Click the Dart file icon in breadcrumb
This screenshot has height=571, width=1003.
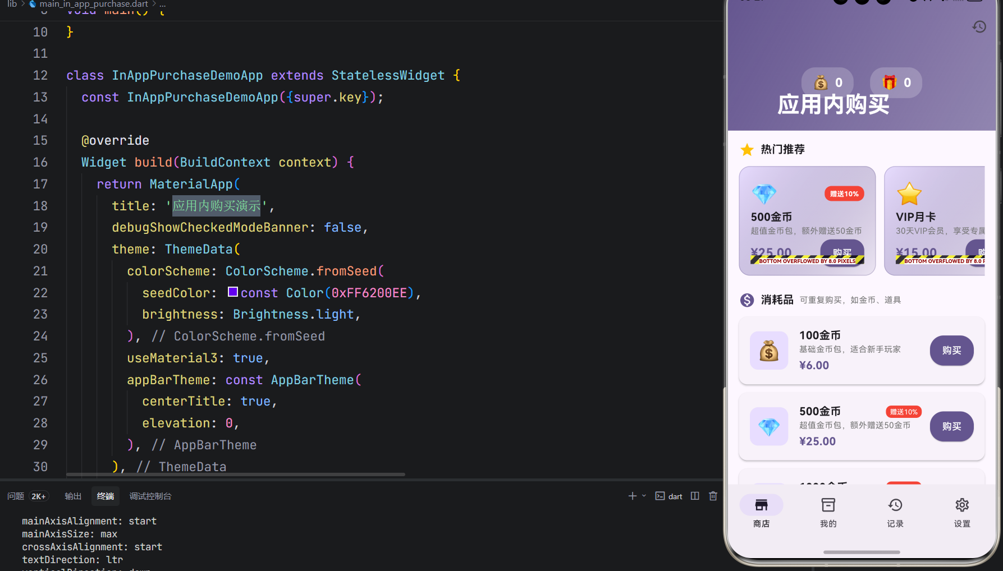(33, 4)
